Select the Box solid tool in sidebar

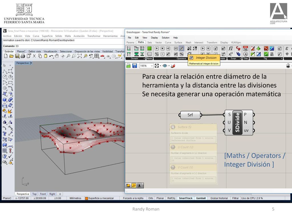[x=5, y=100]
